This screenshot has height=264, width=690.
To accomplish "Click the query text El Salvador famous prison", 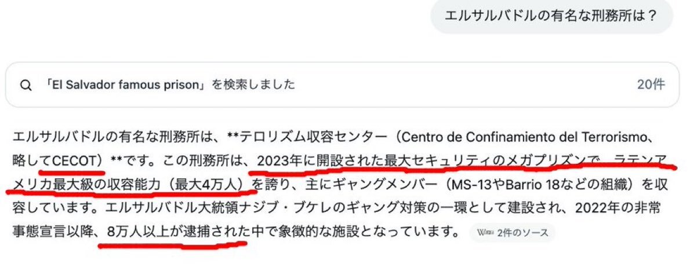I will pos(125,85).
